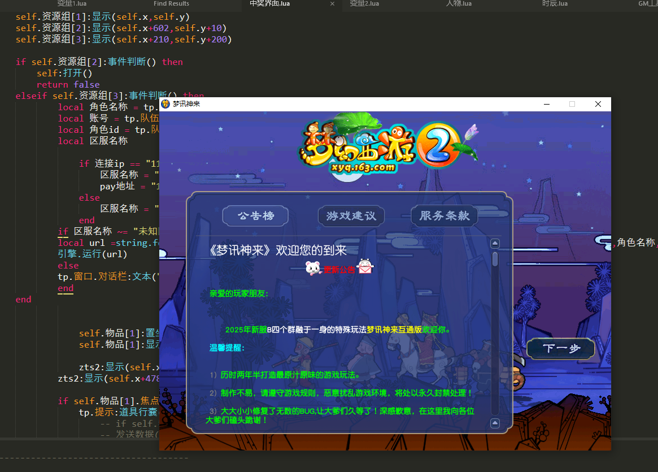
Task: Close the 中奖界面.lua editor tab
Action: 332,4
